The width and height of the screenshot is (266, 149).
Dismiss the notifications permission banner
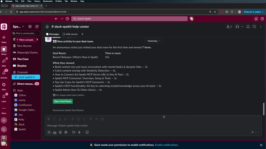[261, 145]
